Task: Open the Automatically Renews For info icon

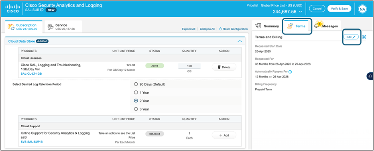Action: (x=290, y=71)
